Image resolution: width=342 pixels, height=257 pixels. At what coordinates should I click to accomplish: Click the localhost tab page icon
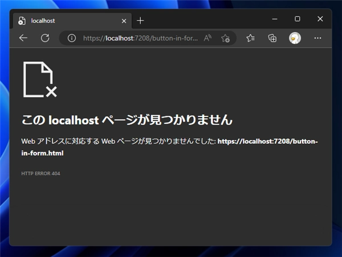(x=22, y=20)
